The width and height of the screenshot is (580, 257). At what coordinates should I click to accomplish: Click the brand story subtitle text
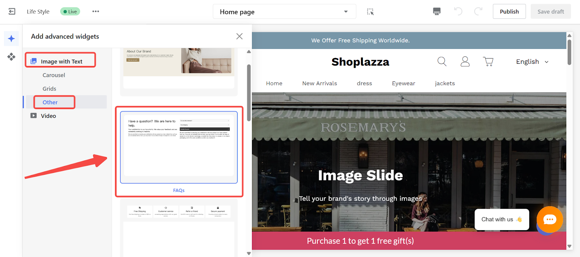[360, 199]
